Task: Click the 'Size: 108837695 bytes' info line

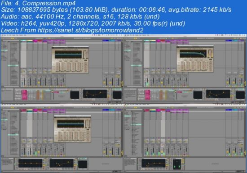Action: (116, 10)
